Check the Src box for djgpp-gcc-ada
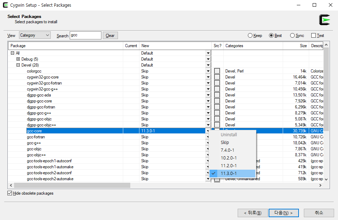338x220 pixels. pyautogui.click(x=217, y=95)
